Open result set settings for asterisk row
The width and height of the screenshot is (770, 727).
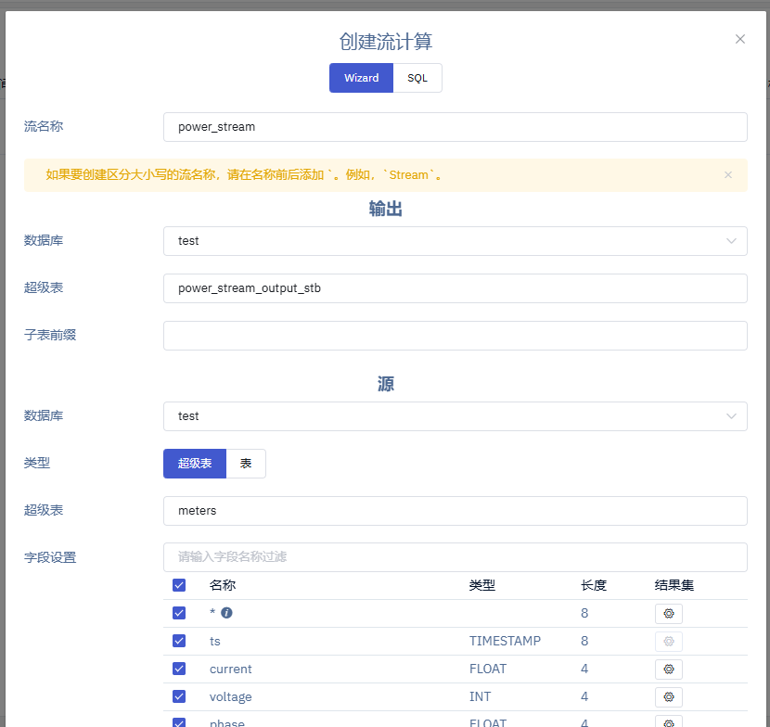pyautogui.click(x=668, y=613)
